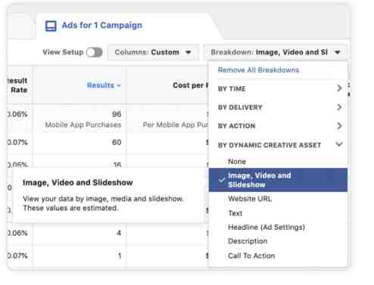Sort by the Results column header
374x285 pixels.
pyautogui.click(x=101, y=85)
